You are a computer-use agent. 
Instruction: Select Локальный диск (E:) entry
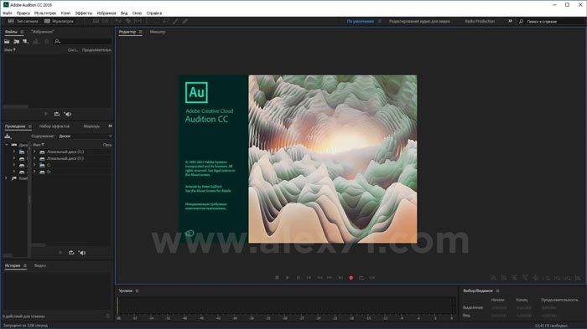[x=65, y=152]
